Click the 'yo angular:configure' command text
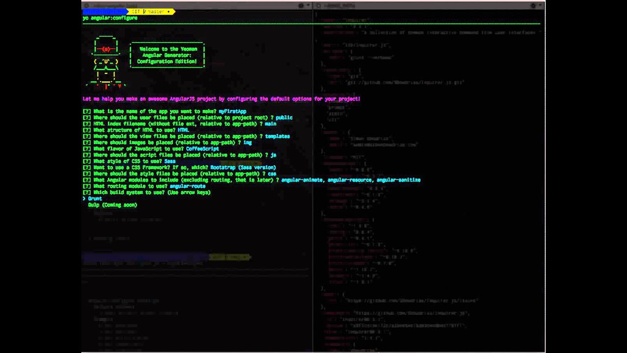The height and width of the screenshot is (353, 627). [110, 18]
